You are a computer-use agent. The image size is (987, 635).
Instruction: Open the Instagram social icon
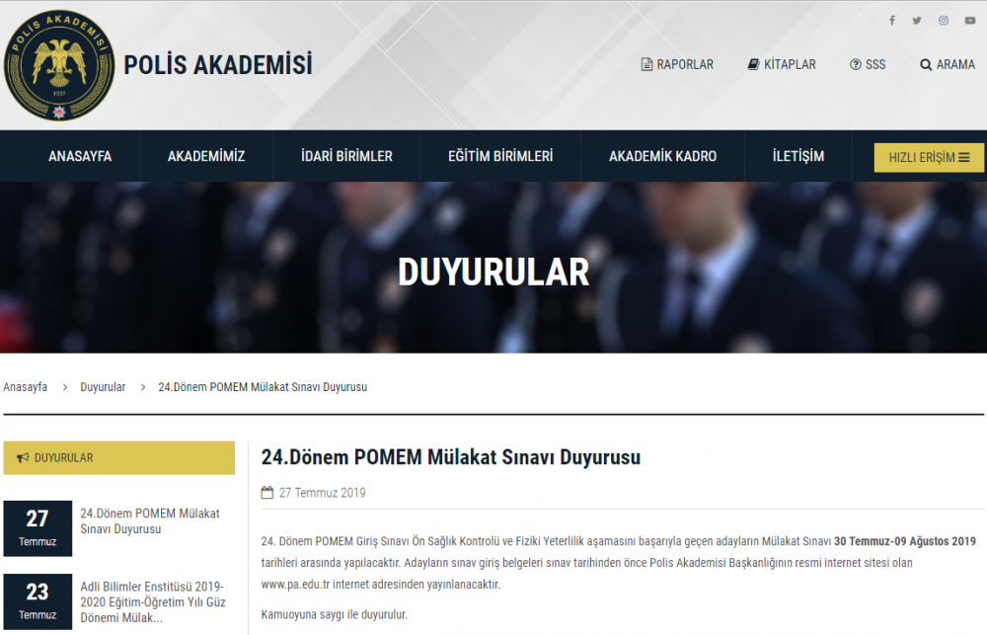944,21
